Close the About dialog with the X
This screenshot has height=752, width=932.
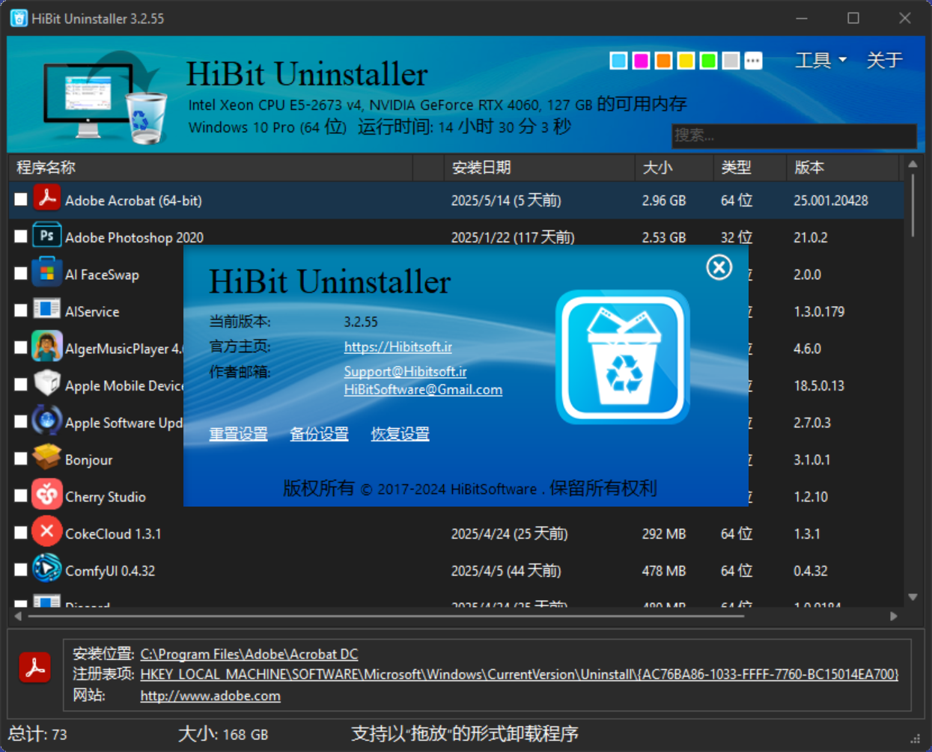tap(719, 267)
